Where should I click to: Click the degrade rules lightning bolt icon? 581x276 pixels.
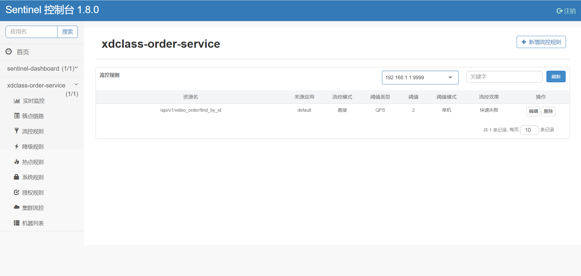17,146
